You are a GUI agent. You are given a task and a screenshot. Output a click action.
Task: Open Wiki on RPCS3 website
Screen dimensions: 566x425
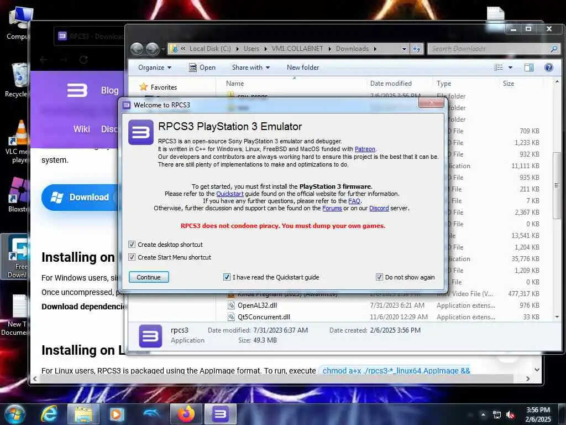coord(82,129)
